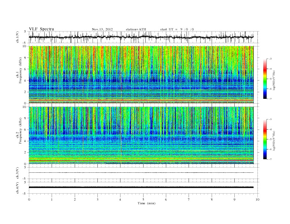Click the ch.3 flat signal trace
Screen dimensions: 290x224
coord(141,173)
